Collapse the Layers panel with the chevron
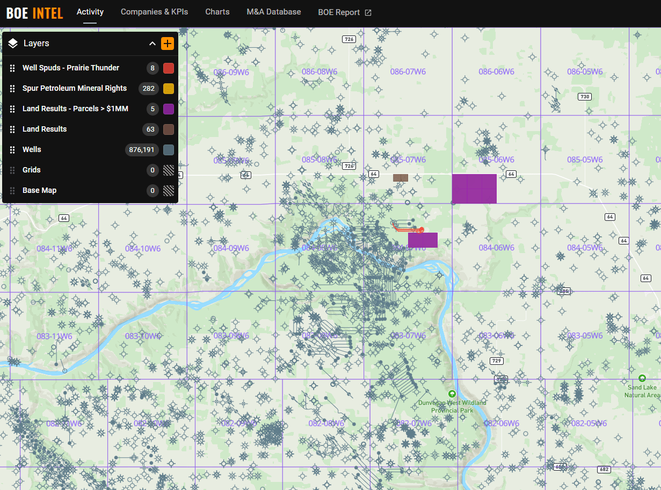The image size is (661, 490). 152,44
